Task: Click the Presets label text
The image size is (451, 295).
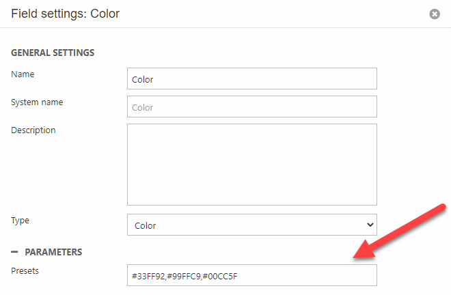Action: point(25,270)
